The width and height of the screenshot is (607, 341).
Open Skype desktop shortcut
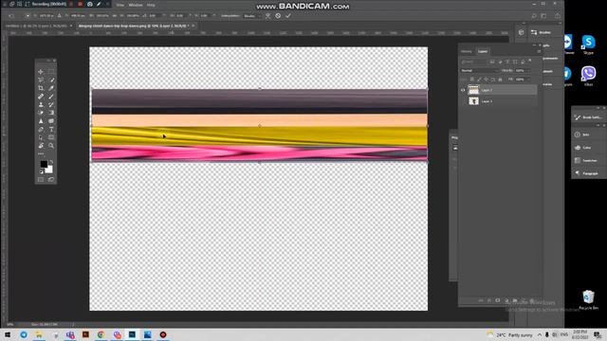pyautogui.click(x=588, y=45)
